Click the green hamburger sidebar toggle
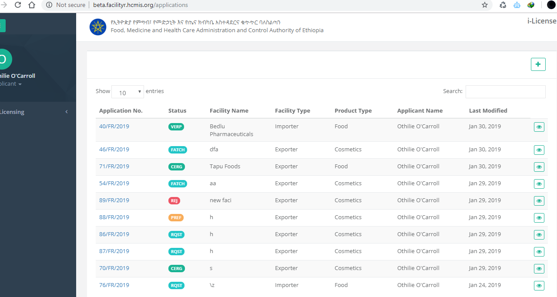The image size is (557, 297). pyautogui.click(x=1, y=26)
